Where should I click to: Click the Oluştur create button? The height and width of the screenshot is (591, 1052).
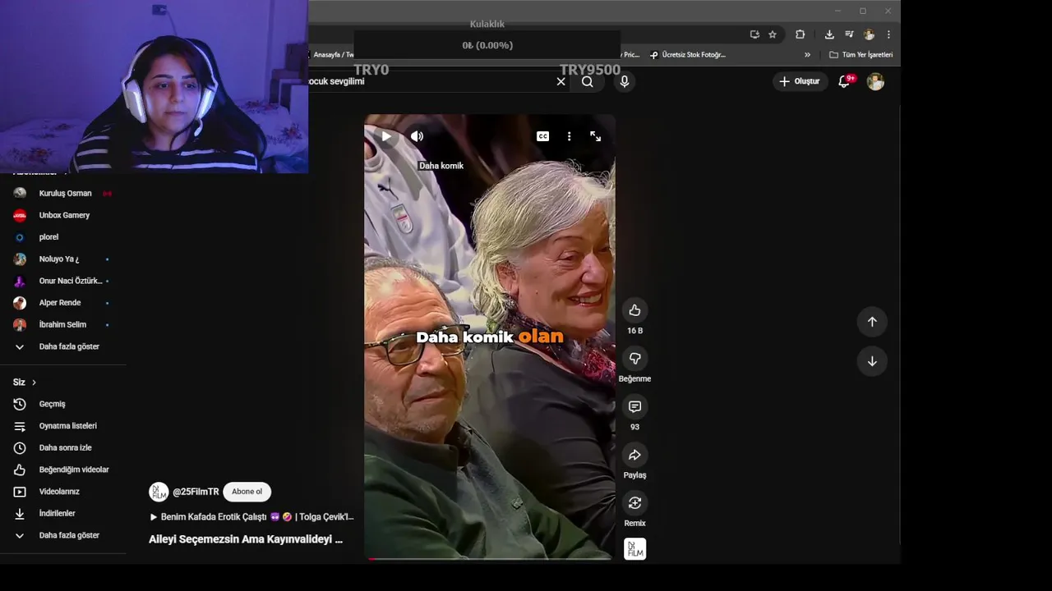[x=799, y=81]
